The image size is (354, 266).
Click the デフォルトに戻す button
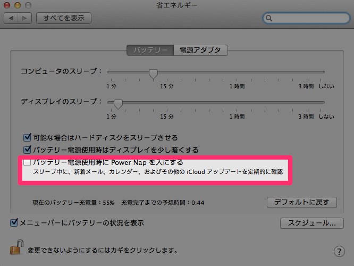pyautogui.click(x=301, y=202)
